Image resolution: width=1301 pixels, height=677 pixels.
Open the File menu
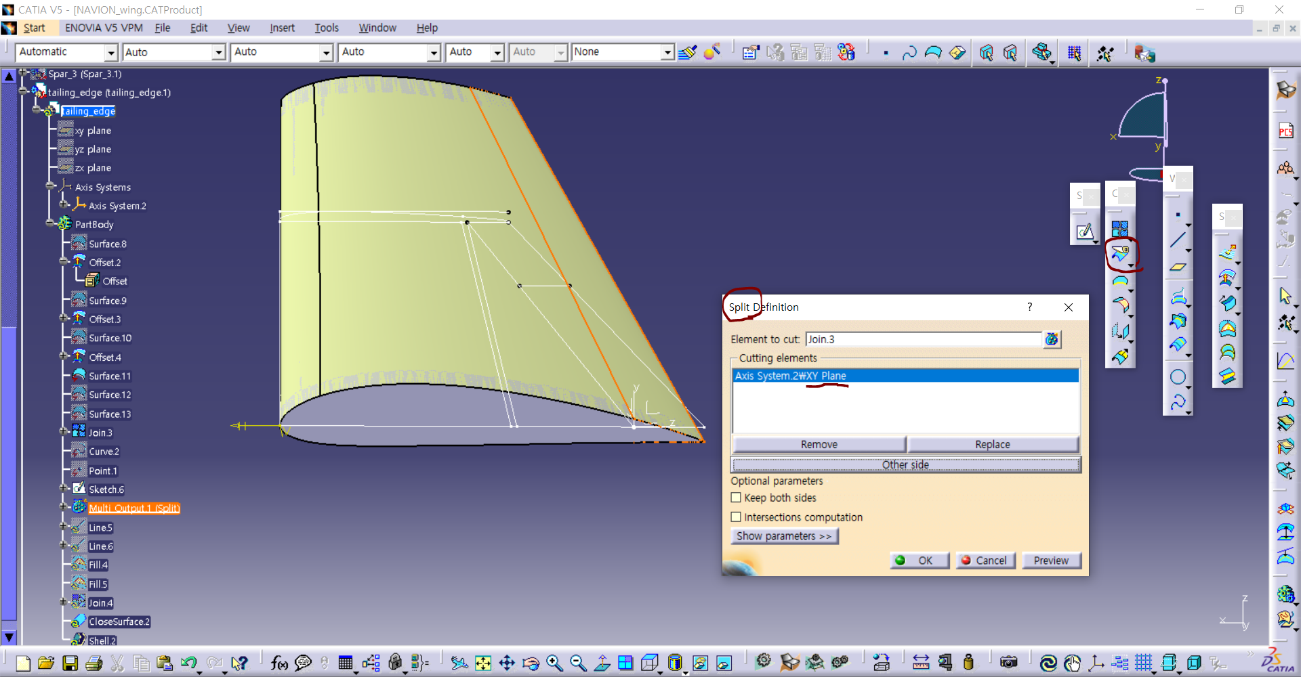point(162,28)
